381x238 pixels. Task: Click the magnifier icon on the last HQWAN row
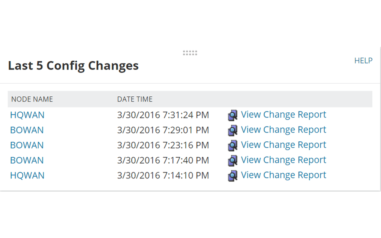[232, 175]
